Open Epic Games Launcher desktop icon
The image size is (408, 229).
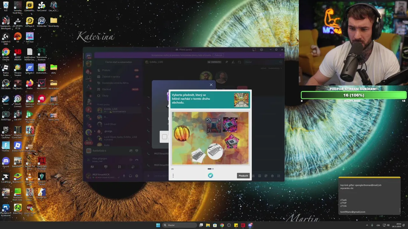6,132
